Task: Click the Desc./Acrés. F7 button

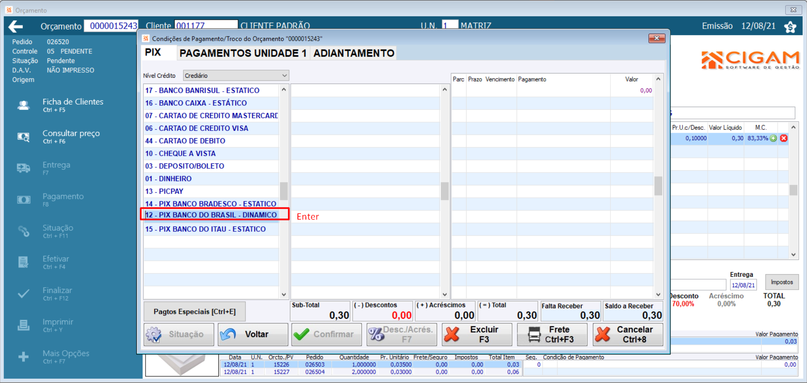Action: (401, 334)
